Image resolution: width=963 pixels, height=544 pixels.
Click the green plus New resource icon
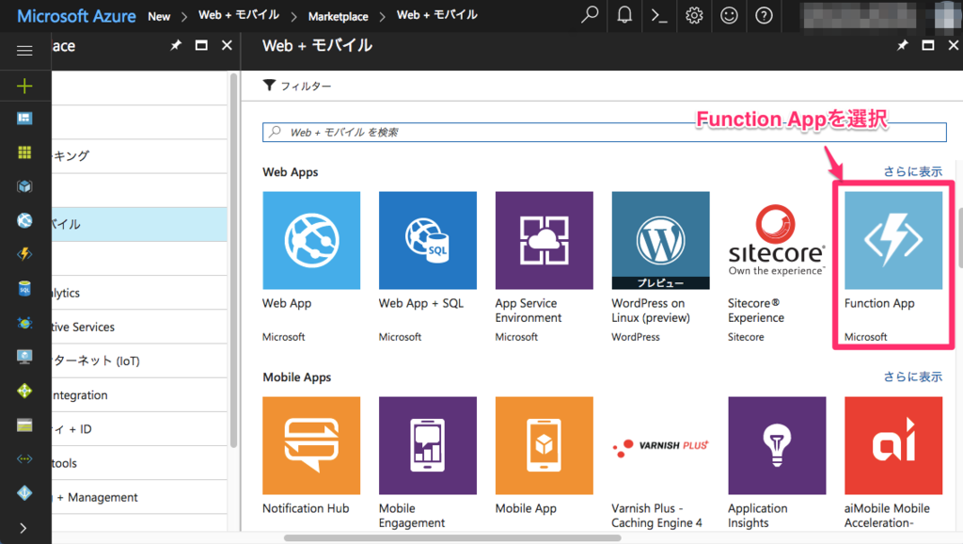(24, 86)
